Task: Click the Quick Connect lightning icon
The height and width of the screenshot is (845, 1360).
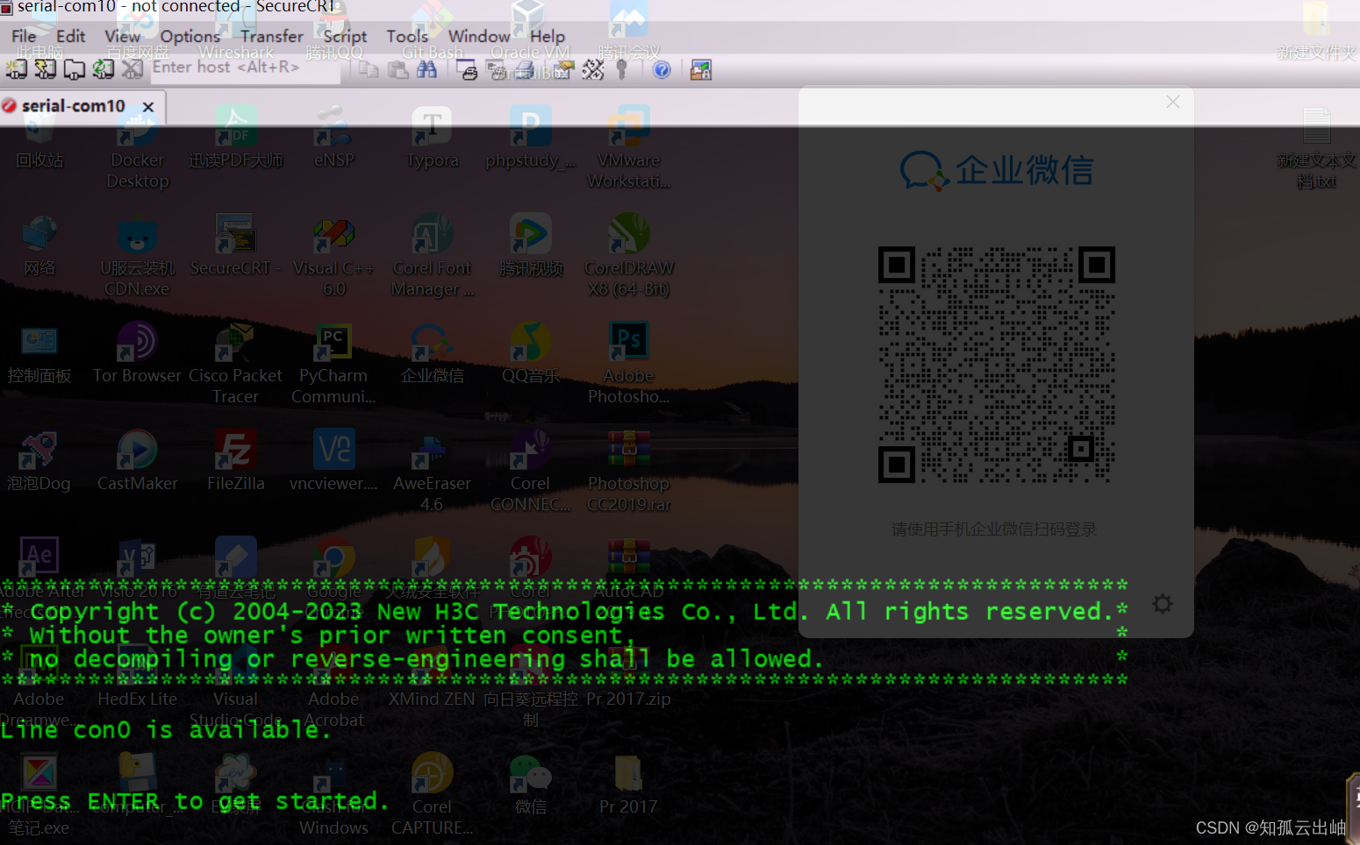Action: click(x=45, y=69)
